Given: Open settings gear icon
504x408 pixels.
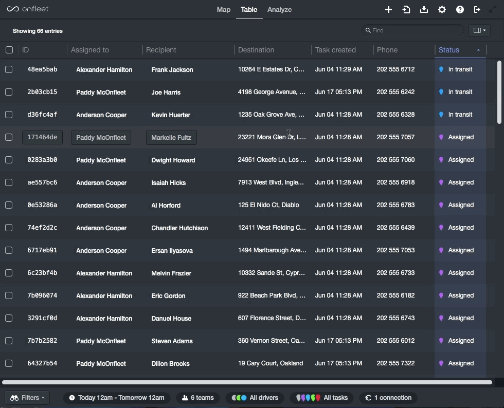Looking at the screenshot, I should (x=442, y=10).
